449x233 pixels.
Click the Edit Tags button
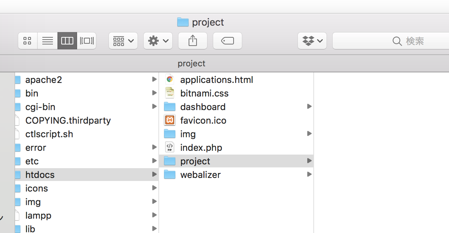(228, 41)
